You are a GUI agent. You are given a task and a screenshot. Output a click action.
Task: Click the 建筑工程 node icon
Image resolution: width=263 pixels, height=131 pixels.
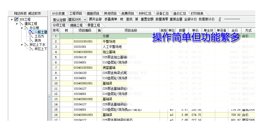(x=21, y=24)
